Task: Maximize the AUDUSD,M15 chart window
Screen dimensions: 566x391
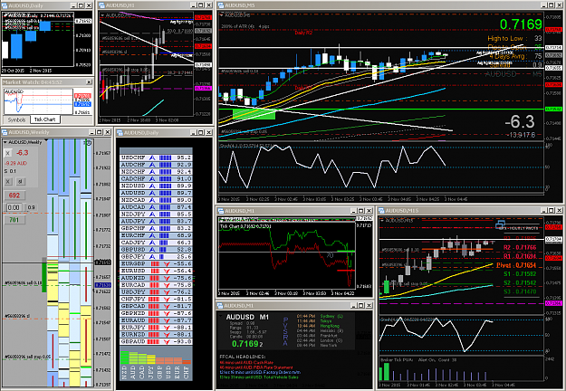Action: 552,210
